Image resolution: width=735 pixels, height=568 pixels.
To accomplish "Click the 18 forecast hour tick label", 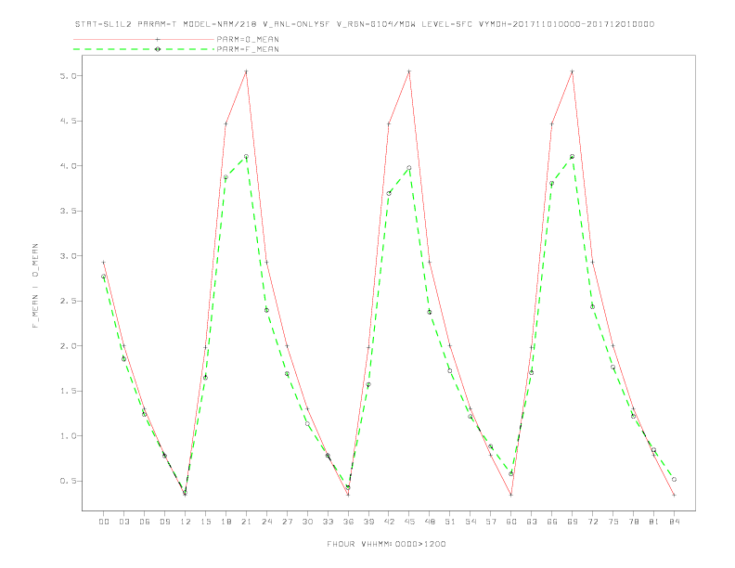I will (226, 522).
